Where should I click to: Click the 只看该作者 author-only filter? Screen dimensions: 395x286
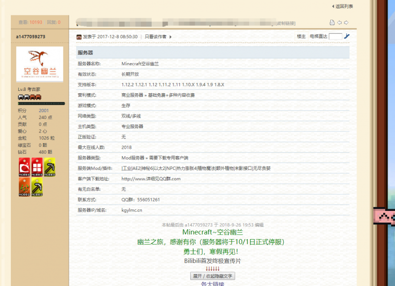(x=155, y=37)
